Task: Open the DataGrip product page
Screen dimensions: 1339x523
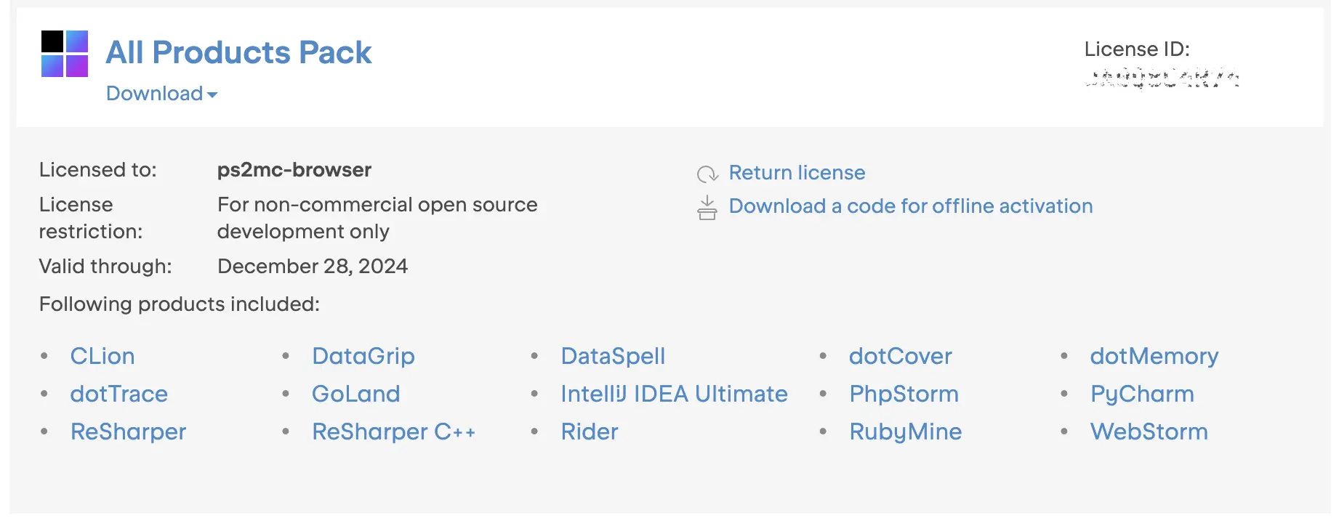Action: [x=363, y=356]
